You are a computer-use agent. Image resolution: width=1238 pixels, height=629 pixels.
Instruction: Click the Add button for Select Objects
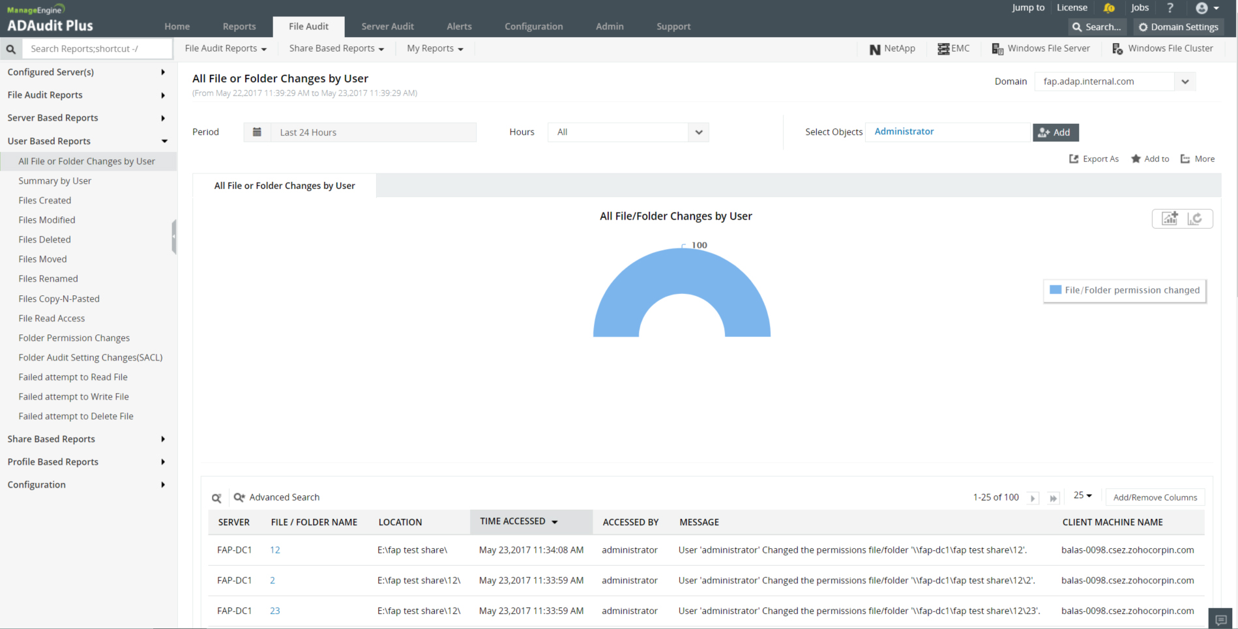[x=1055, y=132]
